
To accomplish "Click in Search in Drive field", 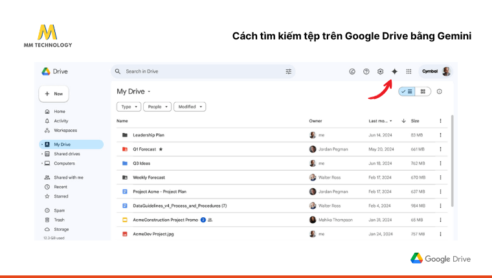I will click(203, 72).
